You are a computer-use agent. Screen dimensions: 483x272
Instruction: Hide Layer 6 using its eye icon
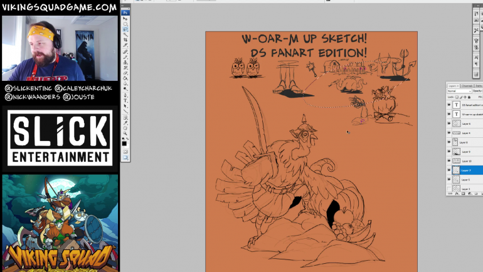[449, 123]
